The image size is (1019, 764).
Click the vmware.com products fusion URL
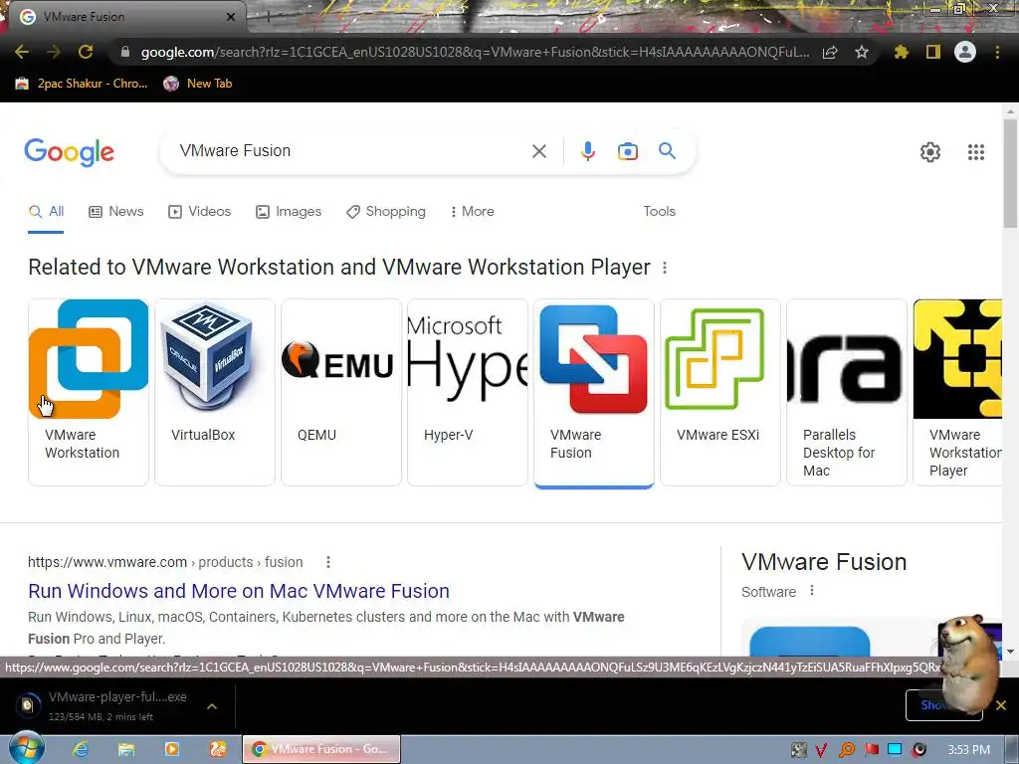[x=165, y=562]
